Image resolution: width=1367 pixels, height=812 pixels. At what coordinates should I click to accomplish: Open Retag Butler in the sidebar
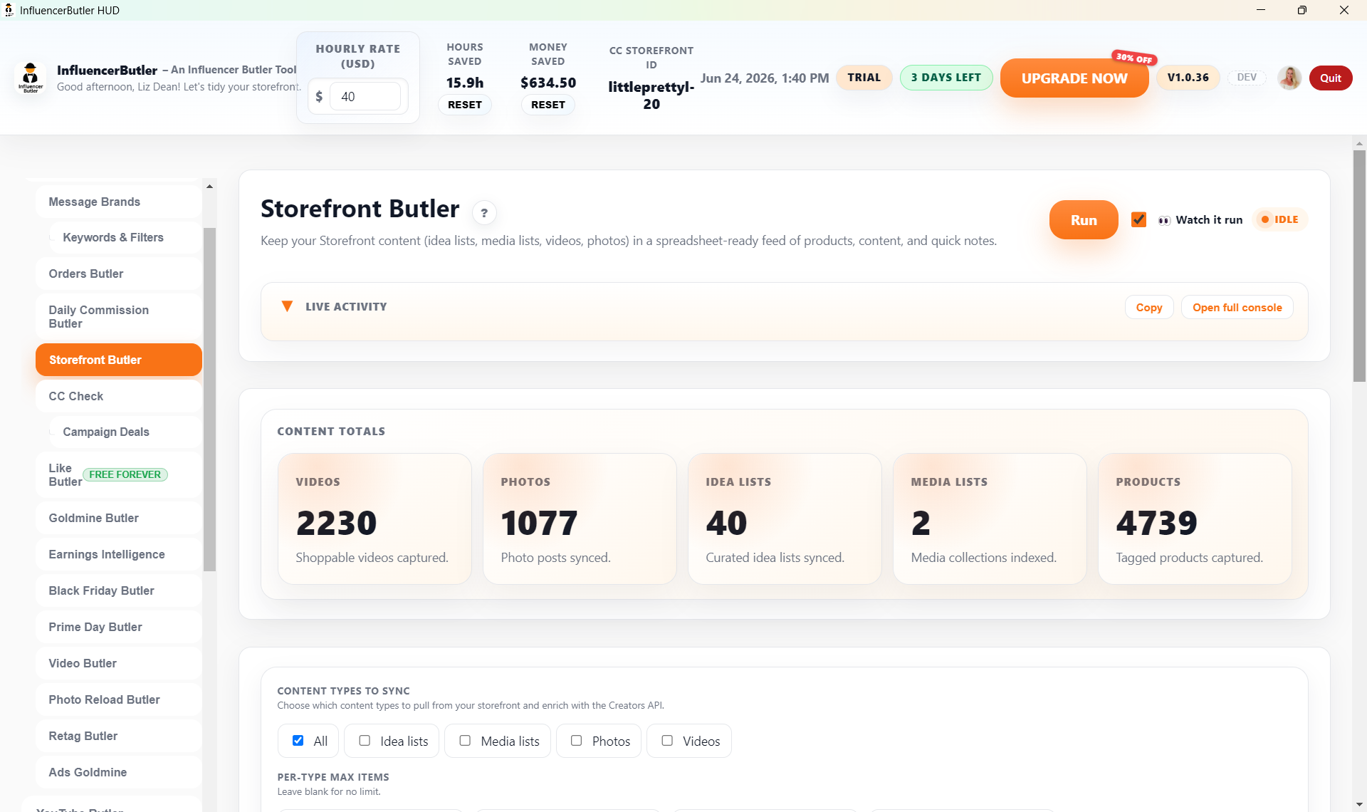click(x=118, y=736)
